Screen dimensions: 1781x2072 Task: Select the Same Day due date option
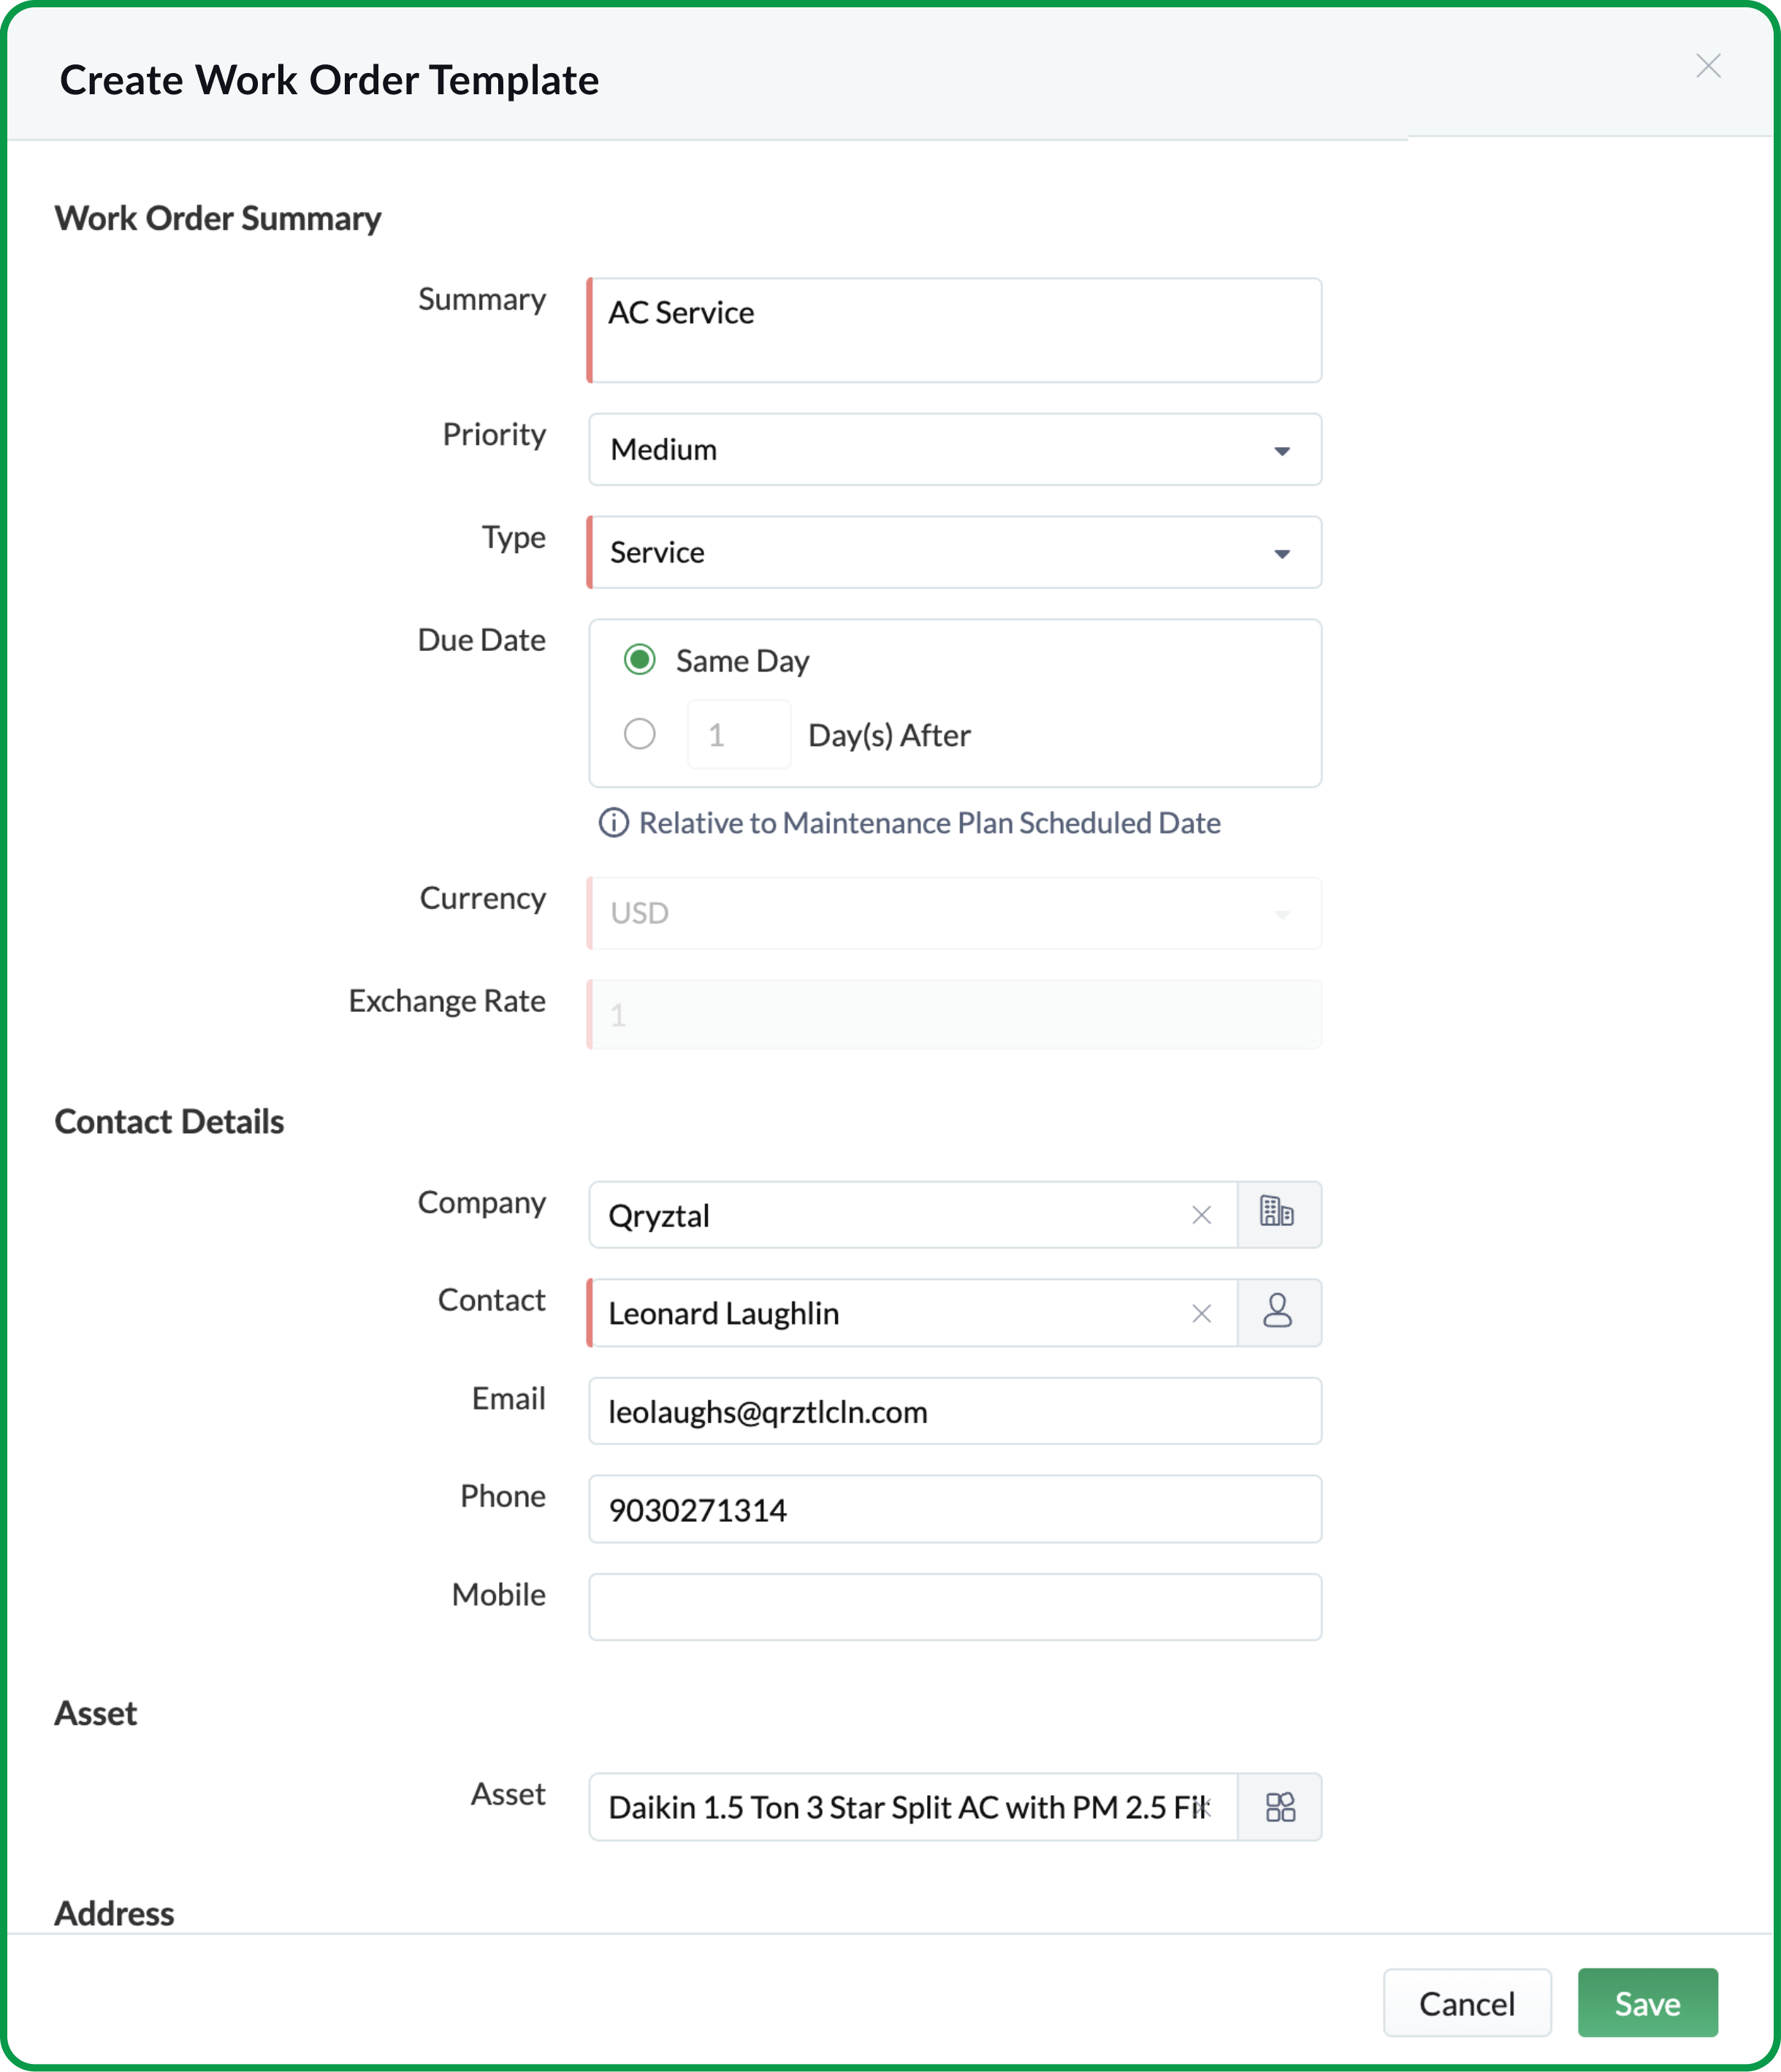[x=639, y=660]
